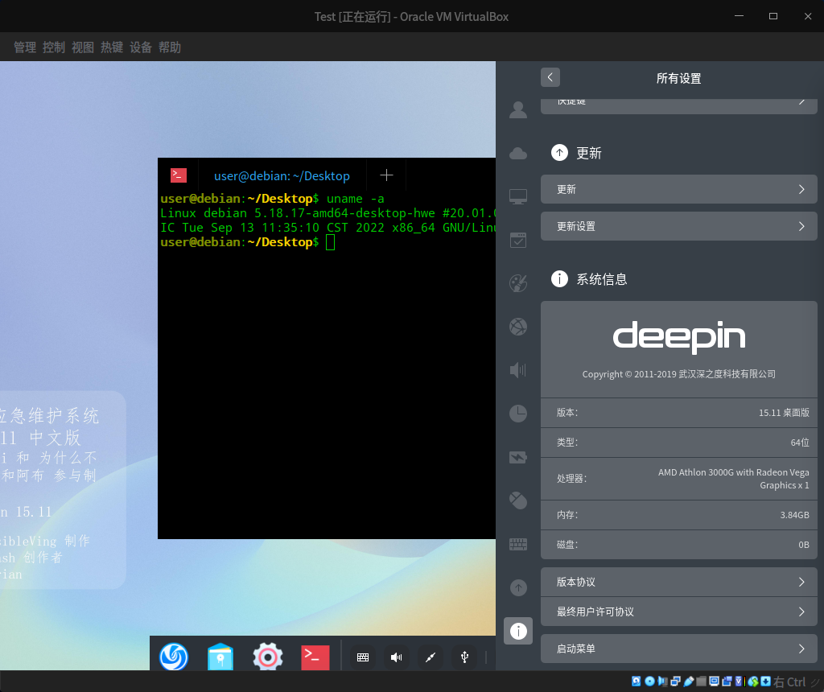Viewport: 824px width, 692px height.
Task: Go back using the settings header arrow
Action: click(x=550, y=77)
